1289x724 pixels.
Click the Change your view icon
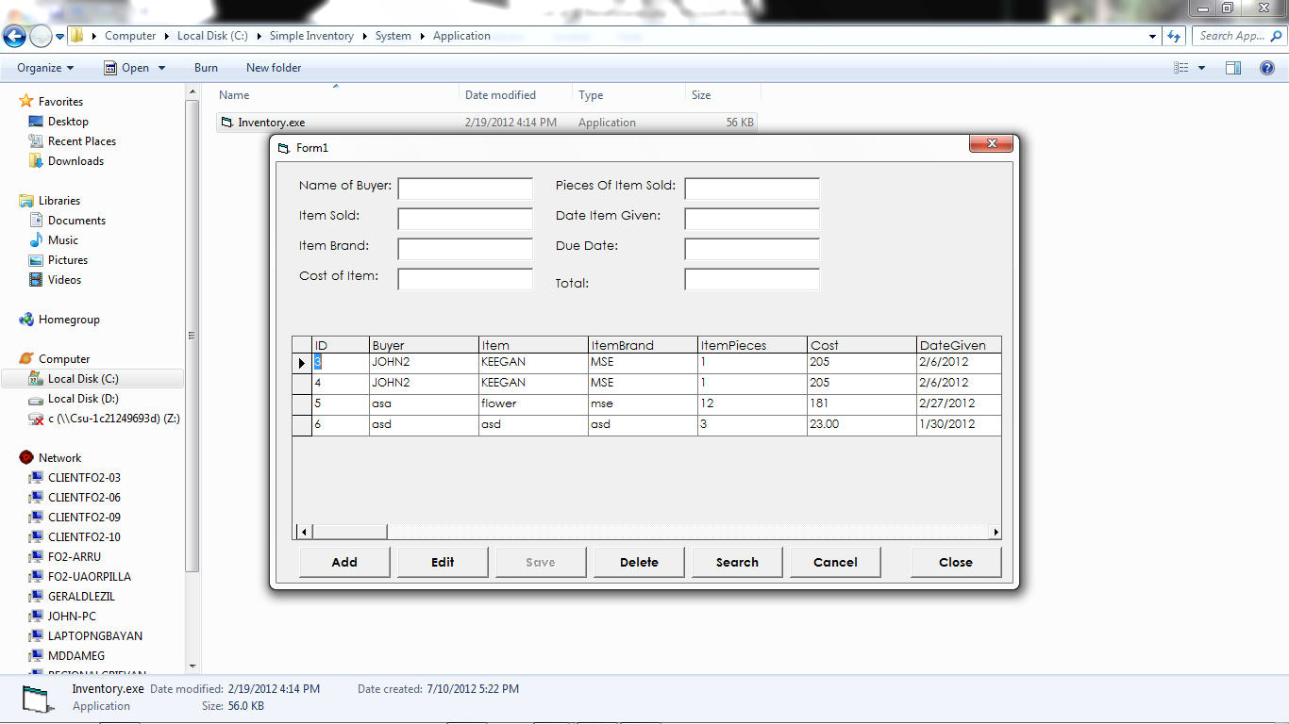point(1181,68)
